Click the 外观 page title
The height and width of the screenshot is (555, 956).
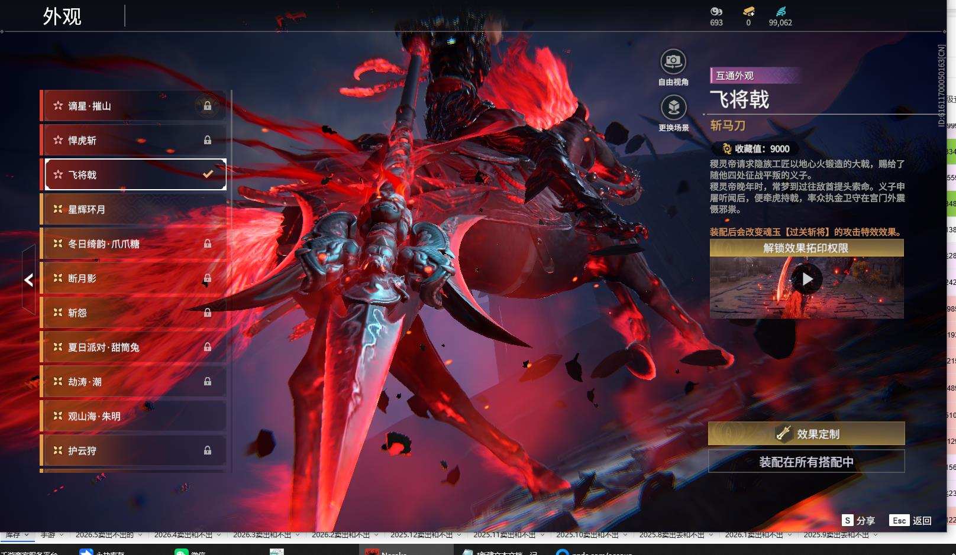[62, 17]
